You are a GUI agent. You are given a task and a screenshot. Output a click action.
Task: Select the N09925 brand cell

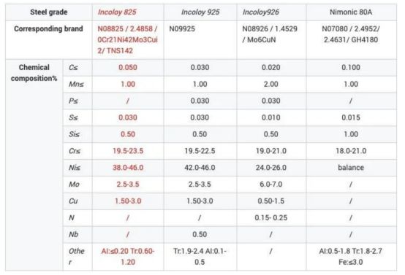pos(200,40)
